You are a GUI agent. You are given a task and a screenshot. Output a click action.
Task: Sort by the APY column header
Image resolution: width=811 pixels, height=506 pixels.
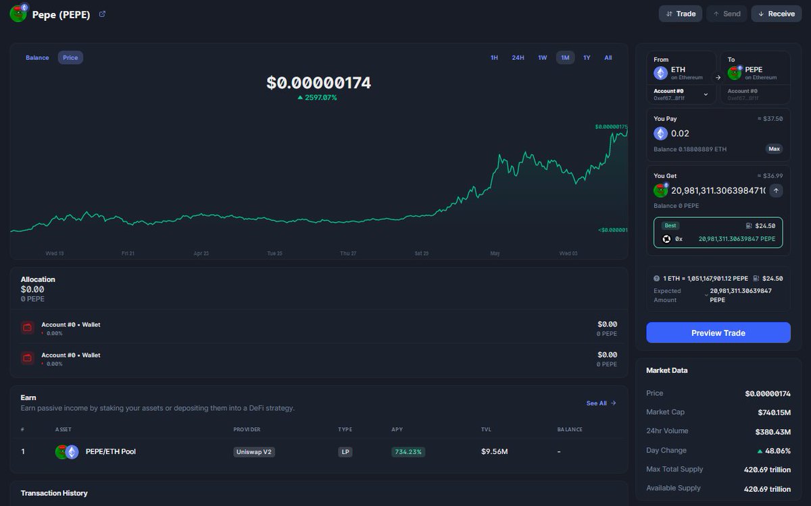397,429
